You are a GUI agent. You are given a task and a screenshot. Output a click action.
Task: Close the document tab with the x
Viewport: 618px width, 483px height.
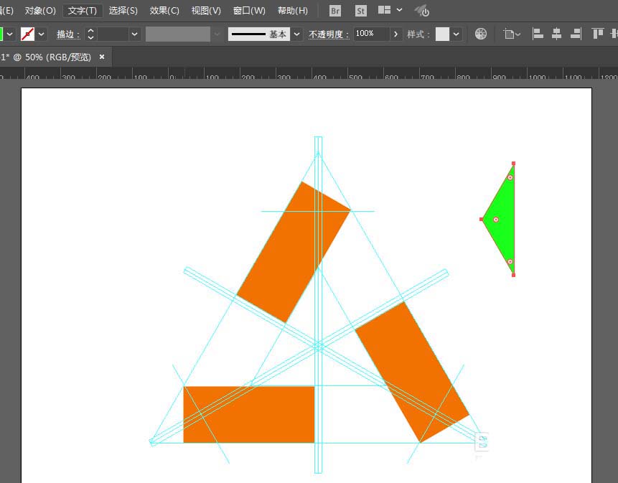(x=102, y=57)
